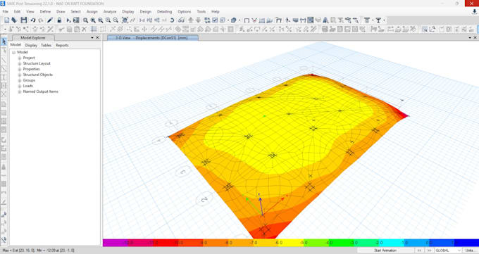
Task: Select the Rubber Band Zoom magnifier icon
Action: click(85, 20)
